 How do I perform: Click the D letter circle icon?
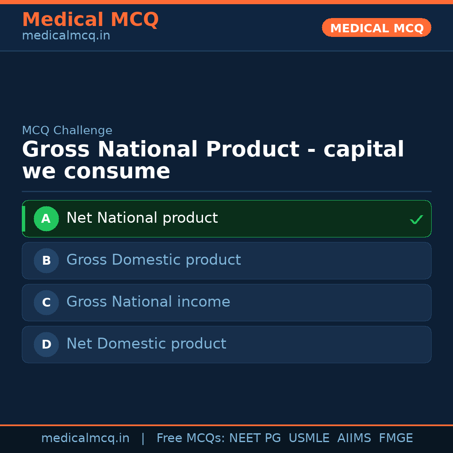click(46, 344)
